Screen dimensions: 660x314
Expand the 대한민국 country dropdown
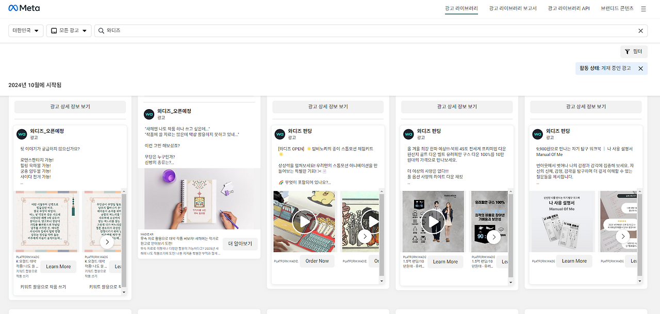point(26,31)
